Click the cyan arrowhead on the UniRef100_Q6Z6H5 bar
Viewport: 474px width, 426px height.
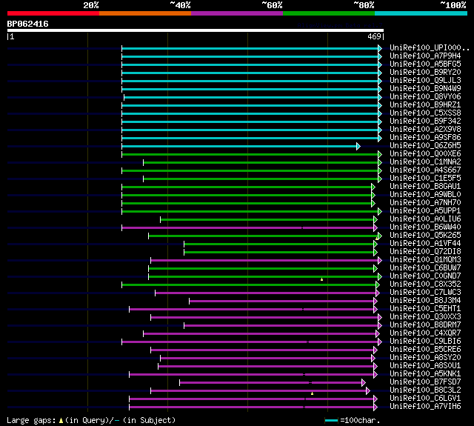pos(358,147)
